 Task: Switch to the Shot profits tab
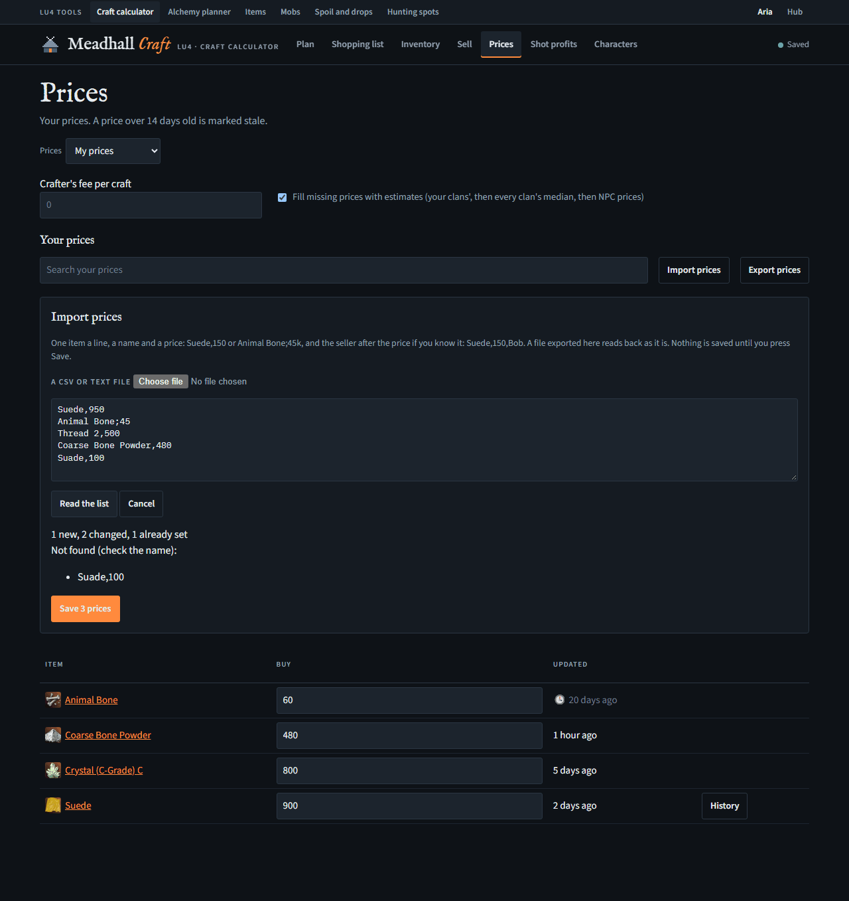554,44
